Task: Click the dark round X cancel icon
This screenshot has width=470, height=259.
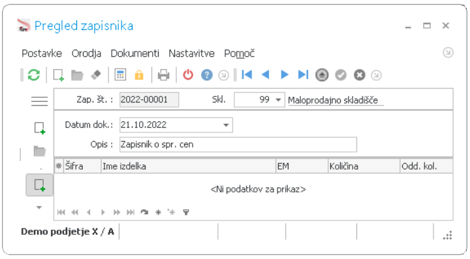Action: point(360,75)
